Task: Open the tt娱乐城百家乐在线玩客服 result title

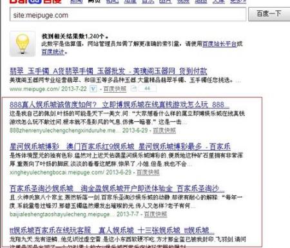Action: click(x=112, y=231)
